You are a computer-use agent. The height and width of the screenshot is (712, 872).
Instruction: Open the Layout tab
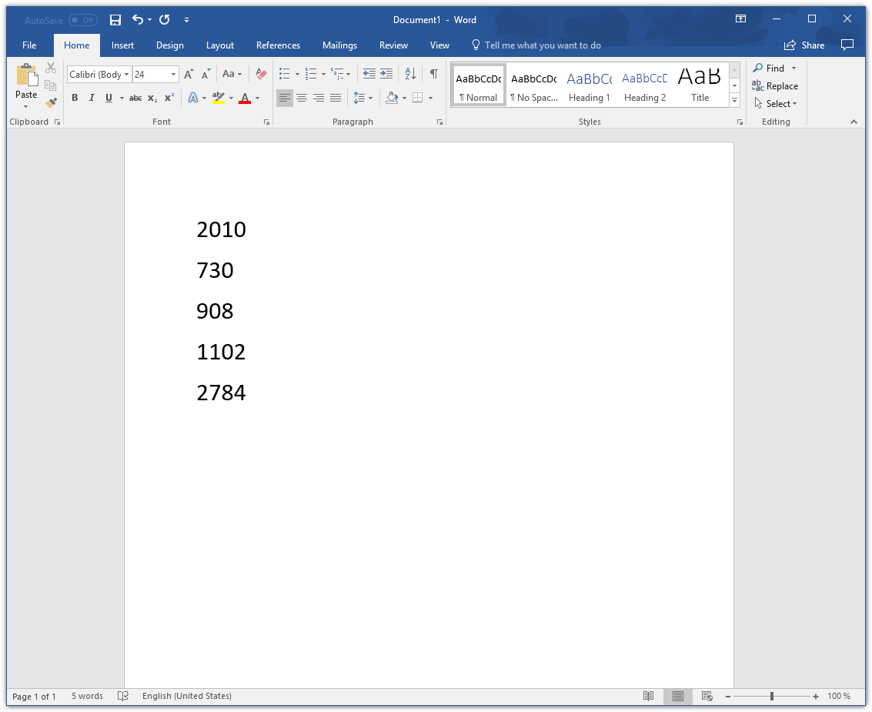pos(219,45)
